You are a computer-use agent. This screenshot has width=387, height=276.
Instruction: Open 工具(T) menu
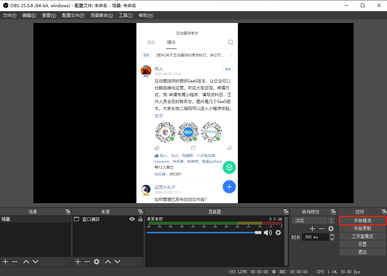click(x=126, y=15)
